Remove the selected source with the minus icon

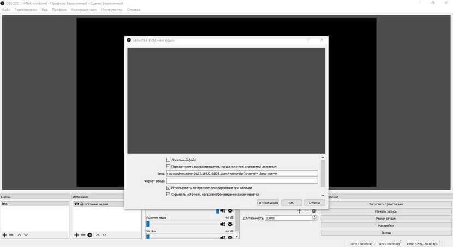[83, 235]
